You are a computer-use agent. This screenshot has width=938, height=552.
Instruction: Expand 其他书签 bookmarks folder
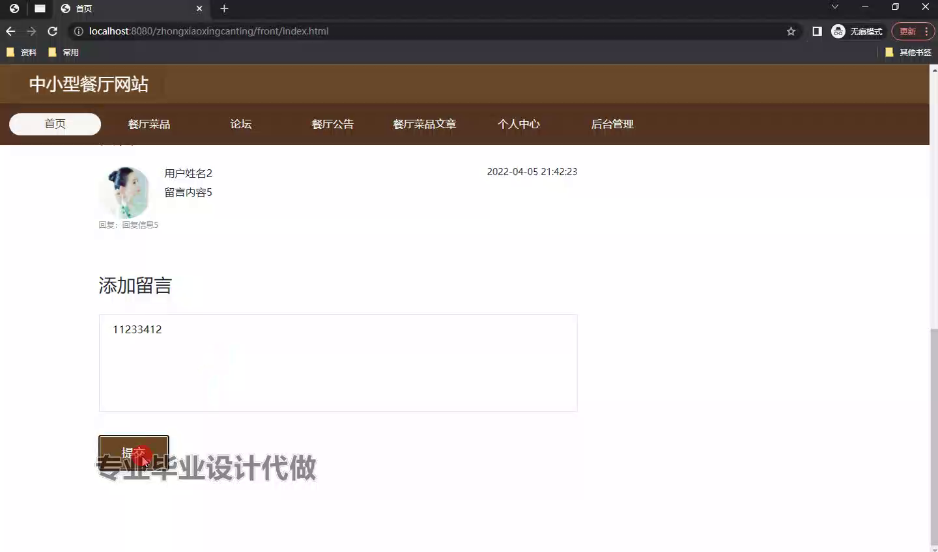point(908,52)
